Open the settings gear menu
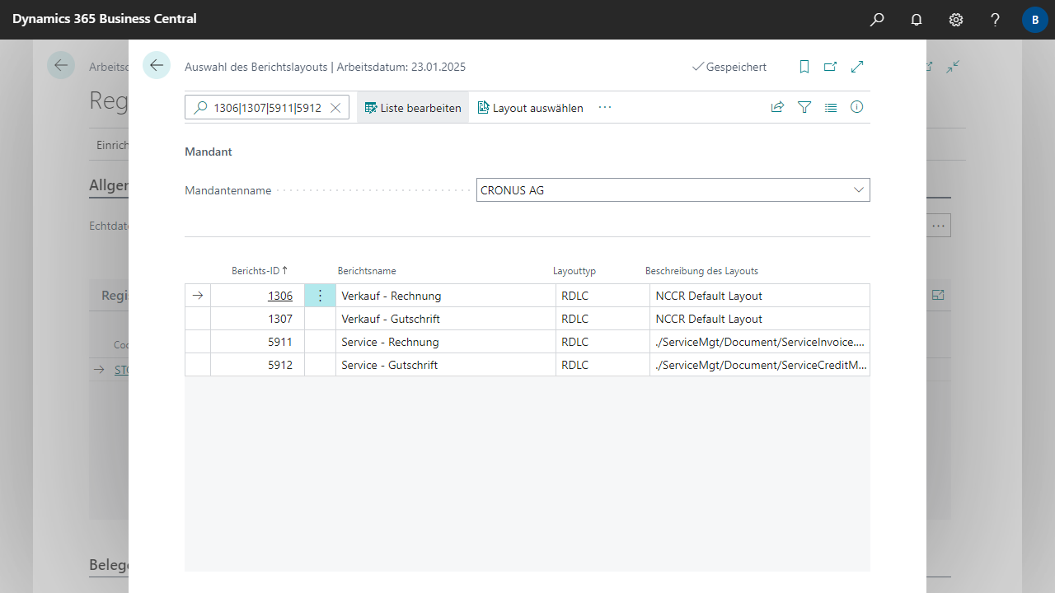 (x=956, y=20)
